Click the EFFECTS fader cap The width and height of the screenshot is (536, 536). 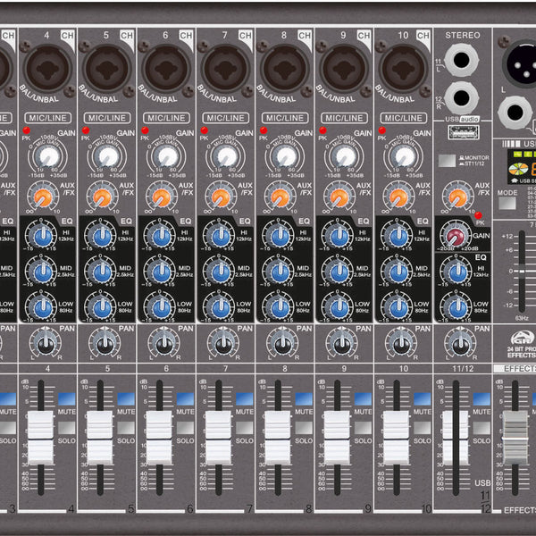click(515, 438)
